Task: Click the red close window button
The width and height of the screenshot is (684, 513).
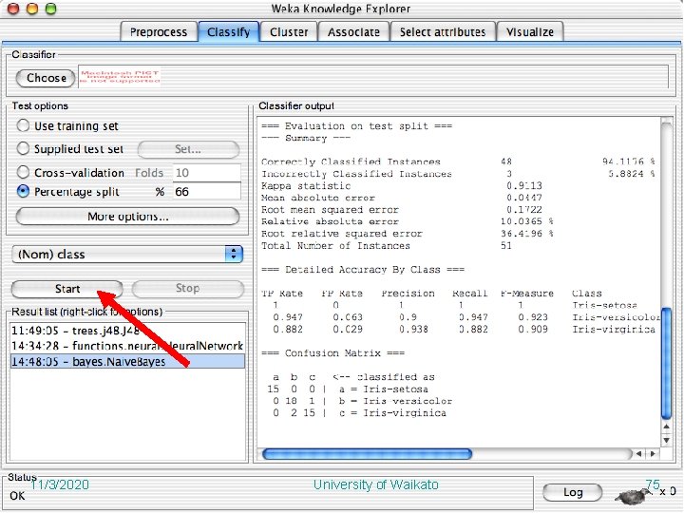Action: tap(13, 9)
